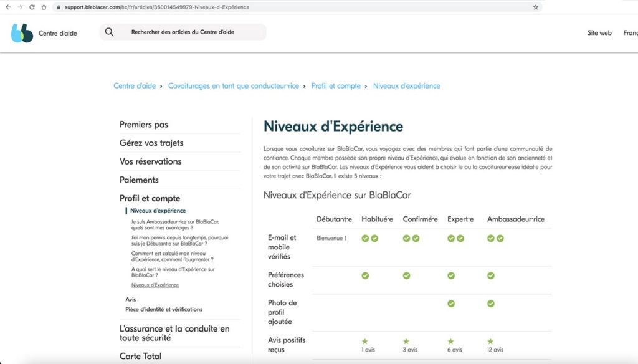The height and width of the screenshot is (364, 638).
Task: Bookmark this page with the star icon
Action: click(x=535, y=7)
